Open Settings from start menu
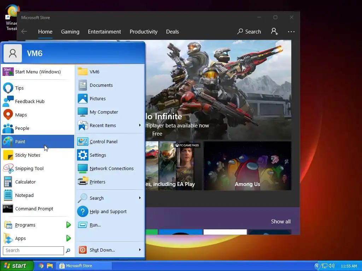The width and height of the screenshot is (362, 271). pos(110,155)
